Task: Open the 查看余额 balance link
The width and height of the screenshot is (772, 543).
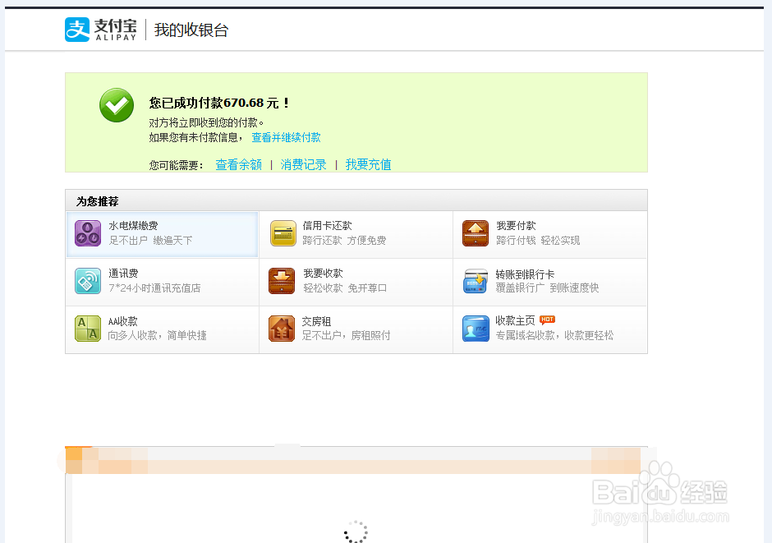Action: point(239,164)
